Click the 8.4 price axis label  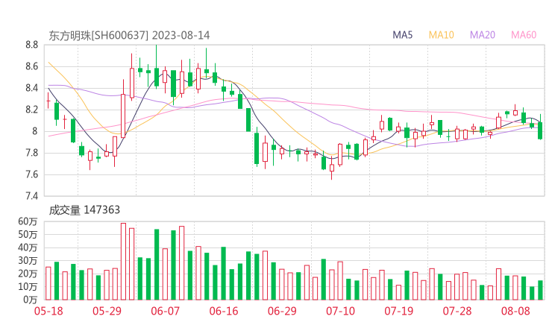tap(31, 88)
